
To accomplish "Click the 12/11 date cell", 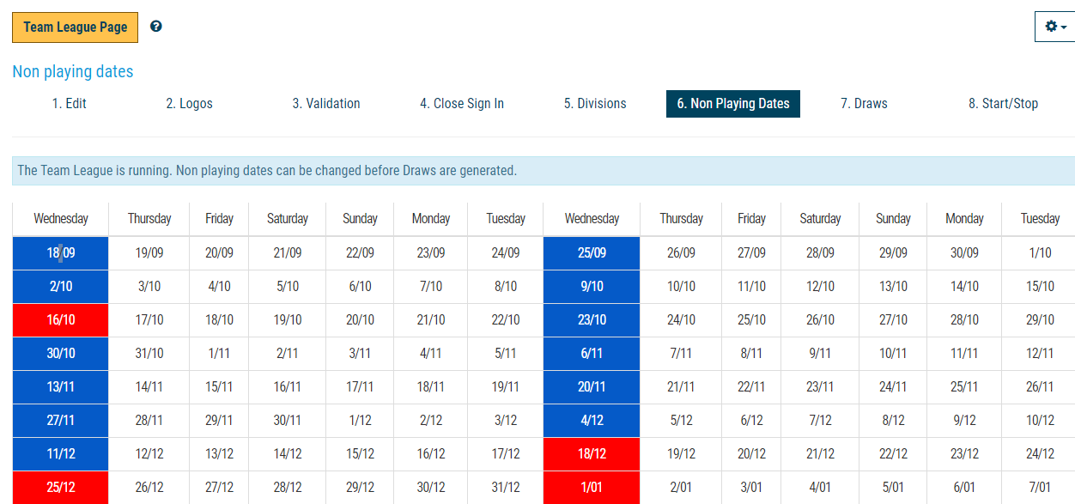I will coord(1040,354).
